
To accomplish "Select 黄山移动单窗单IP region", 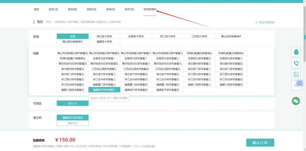I will [73, 41].
